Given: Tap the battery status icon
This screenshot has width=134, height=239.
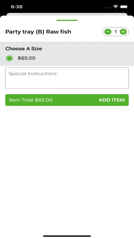Looking at the screenshot, I should click(124, 7).
